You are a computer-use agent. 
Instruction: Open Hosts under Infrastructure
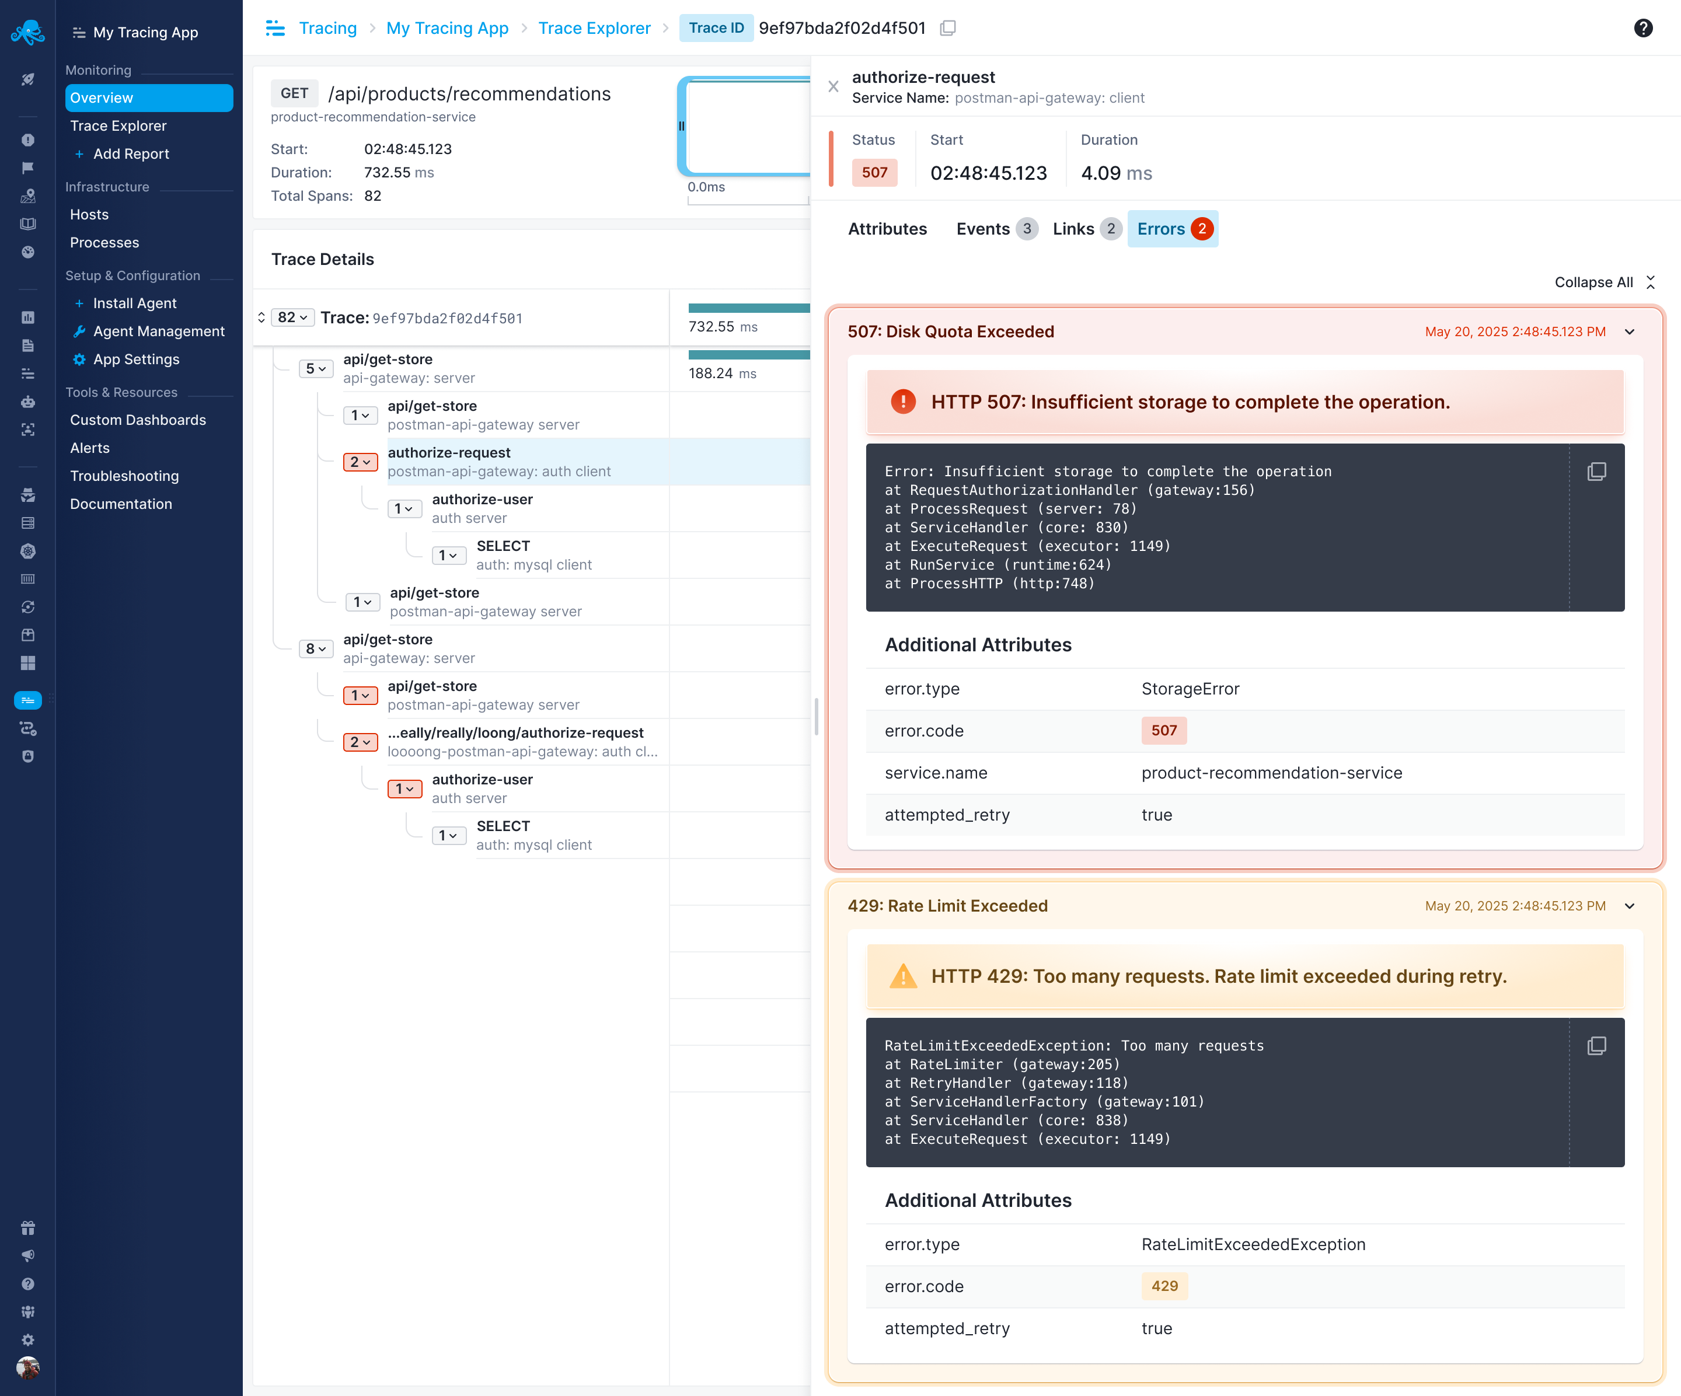[89, 215]
